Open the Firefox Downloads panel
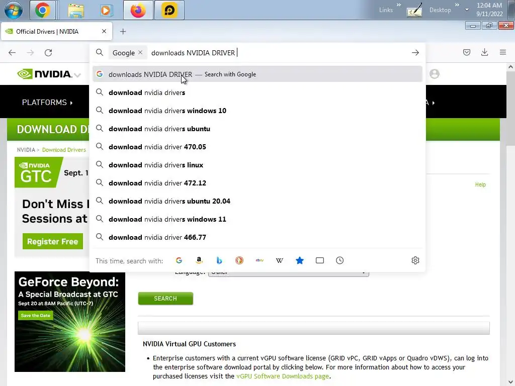The image size is (515, 386). click(484, 52)
